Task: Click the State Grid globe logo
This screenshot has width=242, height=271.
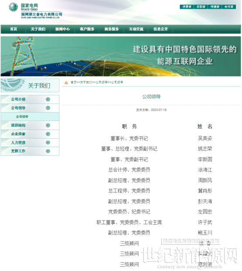Action: pyautogui.click(x=13, y=7)
